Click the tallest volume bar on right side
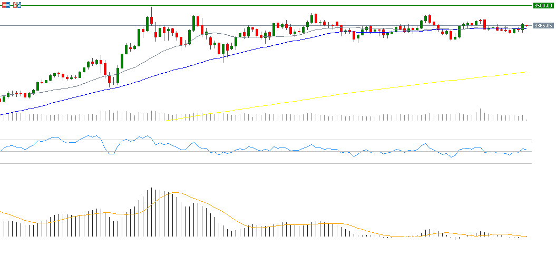The image size is (556, 256). [x=480, y=114]
